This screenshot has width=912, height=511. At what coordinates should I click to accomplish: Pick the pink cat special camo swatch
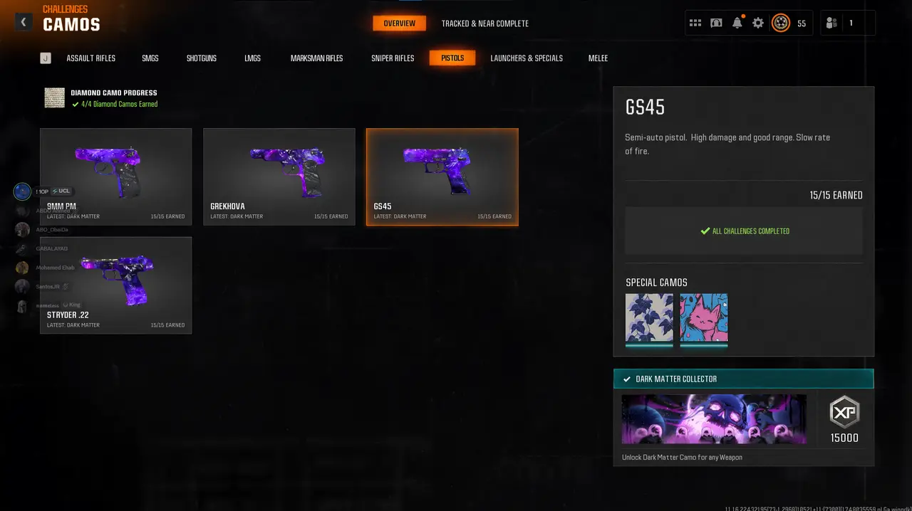[x=704, y=318]
